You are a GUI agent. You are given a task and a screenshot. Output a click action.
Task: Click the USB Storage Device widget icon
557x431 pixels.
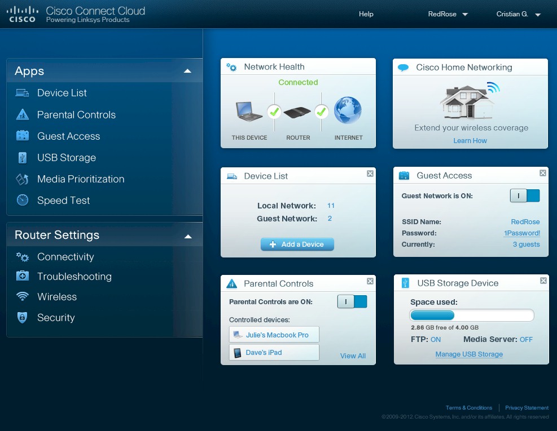point(405,283)
